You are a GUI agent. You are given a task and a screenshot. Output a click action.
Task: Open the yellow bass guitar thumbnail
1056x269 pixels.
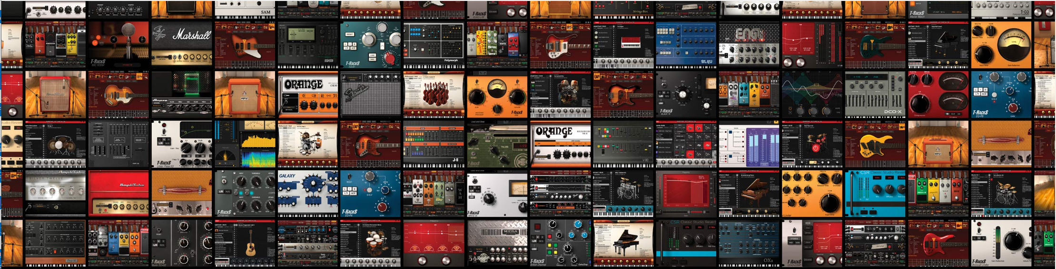click(875, 144)
